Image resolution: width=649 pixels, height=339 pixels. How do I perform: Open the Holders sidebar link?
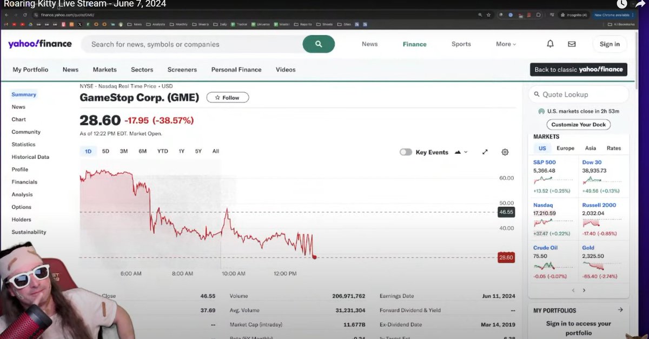pos(21,220)
